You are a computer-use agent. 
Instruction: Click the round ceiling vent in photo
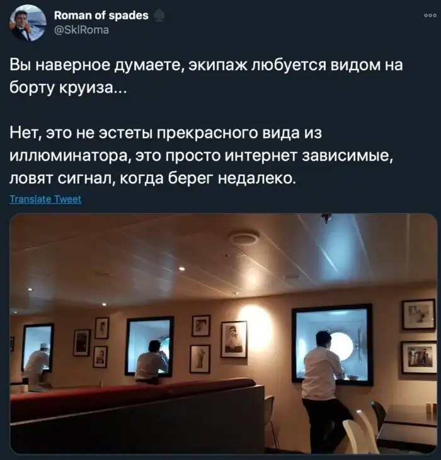click(244, 237)
